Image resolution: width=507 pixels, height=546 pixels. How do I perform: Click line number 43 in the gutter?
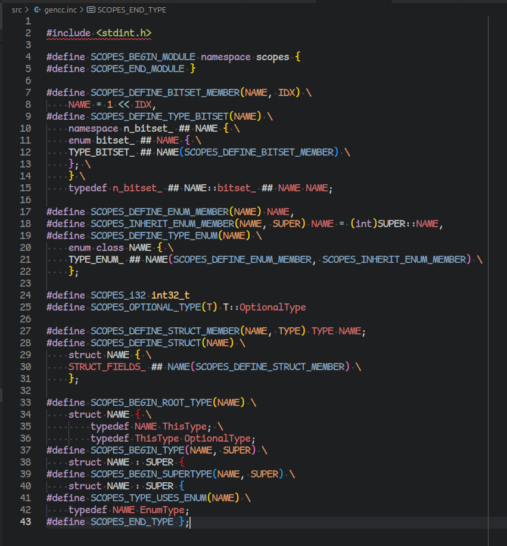[26, 522]
